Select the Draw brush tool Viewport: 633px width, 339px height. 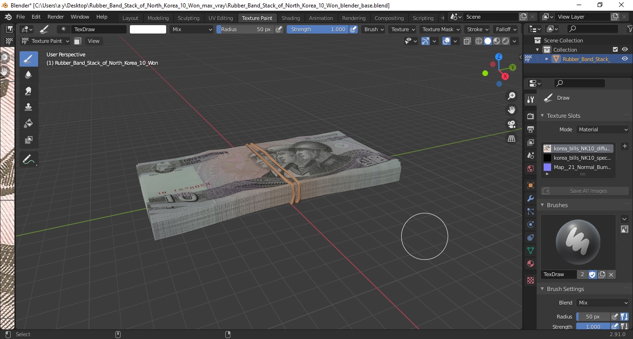(28, 59)
